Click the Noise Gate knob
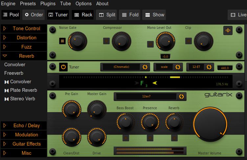 [77, 41]
